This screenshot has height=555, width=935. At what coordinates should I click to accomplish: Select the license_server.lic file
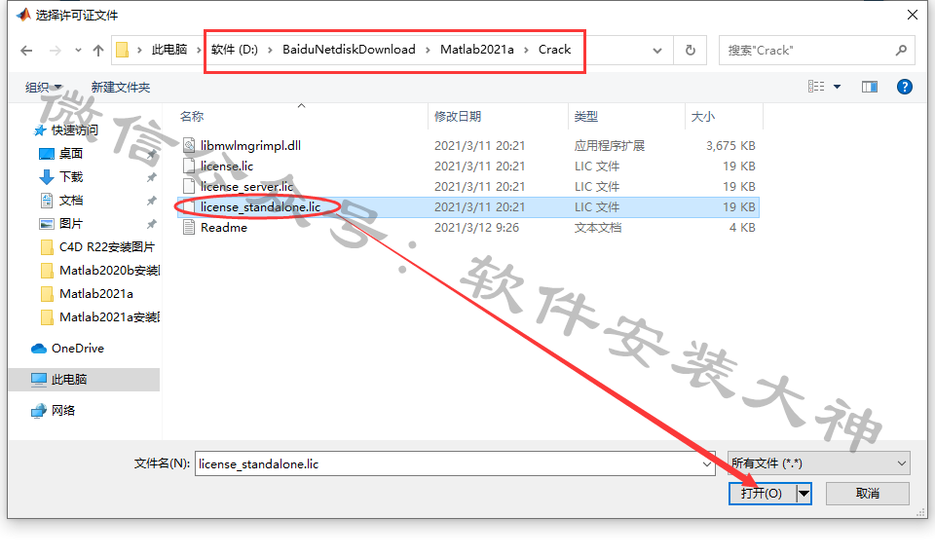[x=246, y=187]
